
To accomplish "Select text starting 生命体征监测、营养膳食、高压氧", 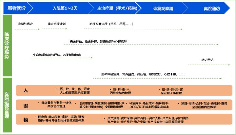I will pyautogui.click(x=143, y=74).
